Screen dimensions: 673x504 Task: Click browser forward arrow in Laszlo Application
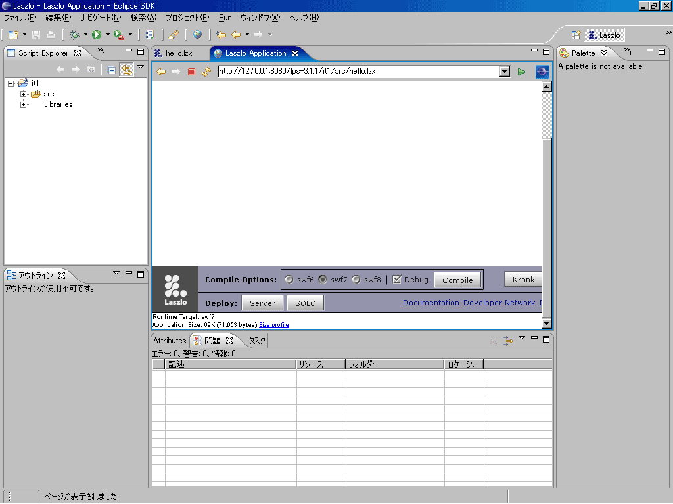tap(176, 72)
